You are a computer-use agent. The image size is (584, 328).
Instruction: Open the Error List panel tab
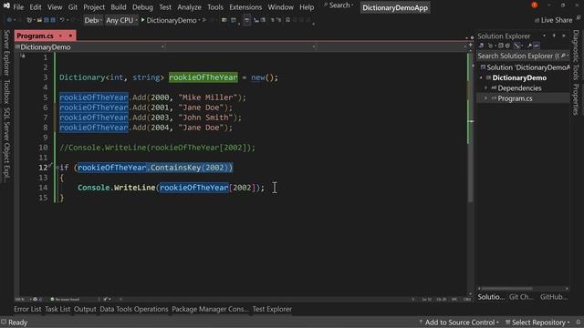[x=27, y=309]
